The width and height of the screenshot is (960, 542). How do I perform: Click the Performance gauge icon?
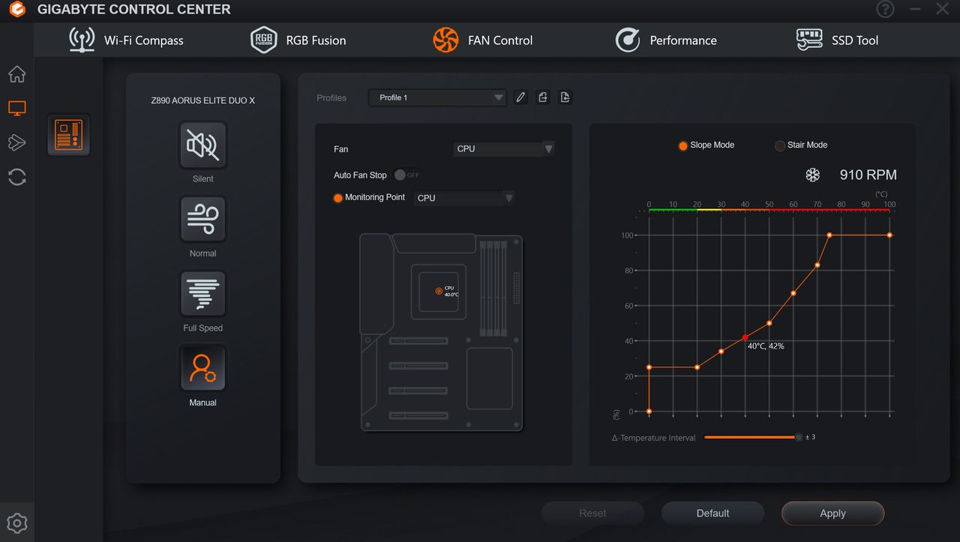pyautogui.click(x=628, y=40)
